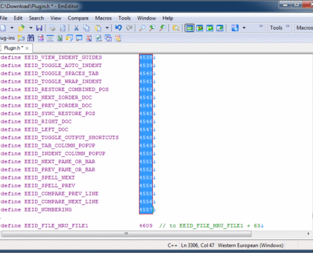Screen dimensions: 313x253
Task: Expand the Paste dropdown arrow
Action: [x=107, y=28]
